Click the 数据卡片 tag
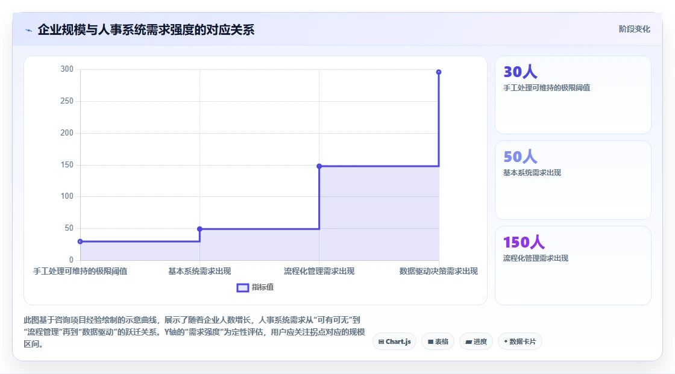This screenshot has height=374, width=675. point(520,341)
